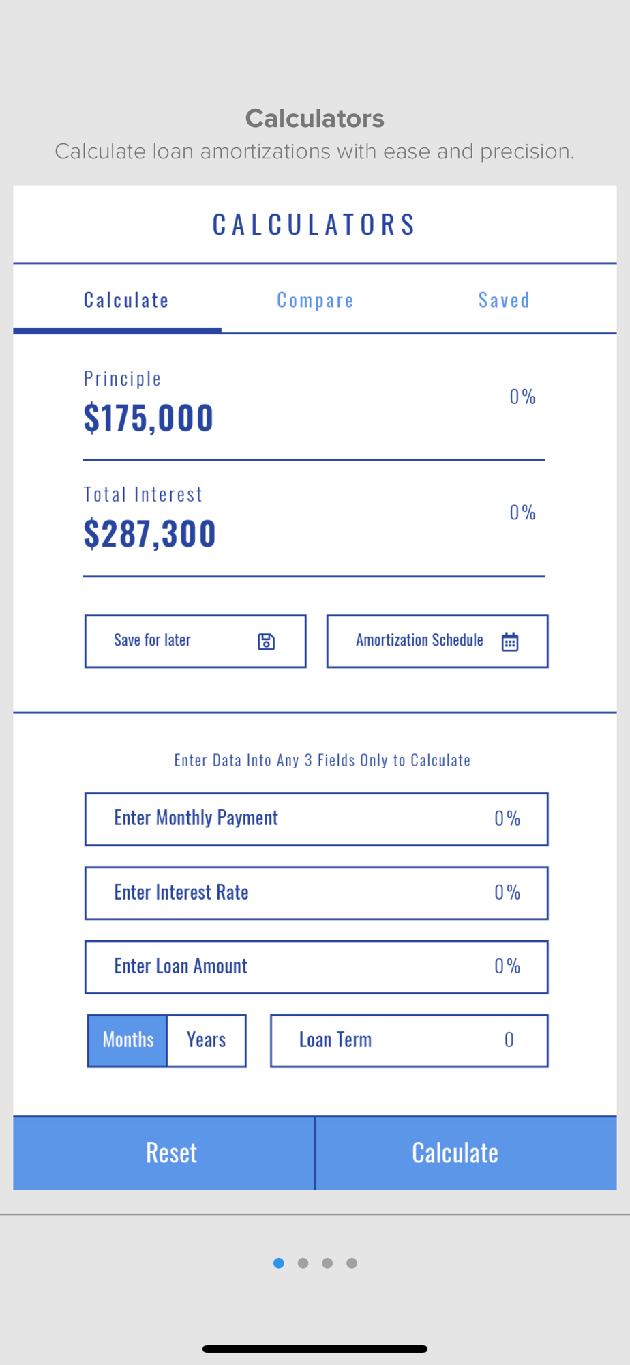
Task: Open the Saved tab
Action: [x=504, y=300]
